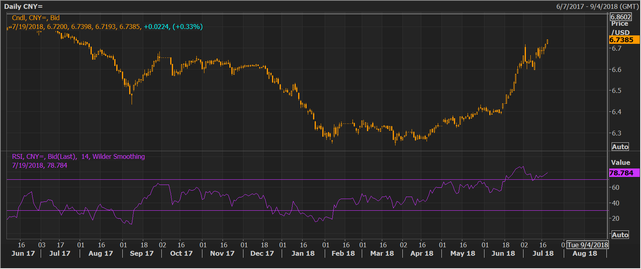
Task: Toggle Auto scaling on the RSI panel
Action: (620, 235)
